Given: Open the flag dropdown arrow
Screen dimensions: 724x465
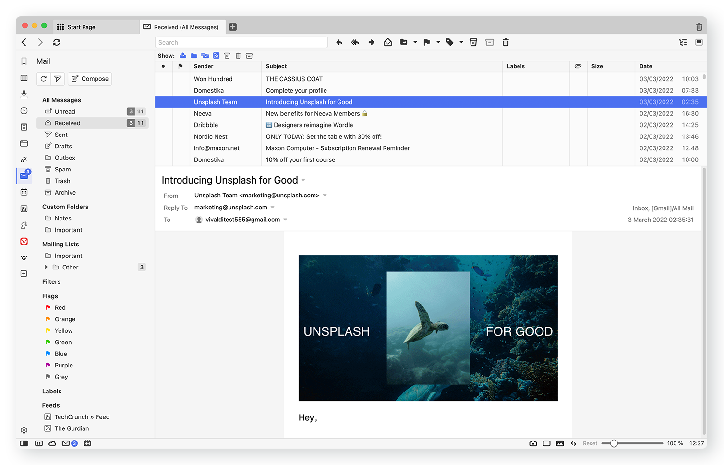Looking at the screenshot, I should (x=438, y=42).
